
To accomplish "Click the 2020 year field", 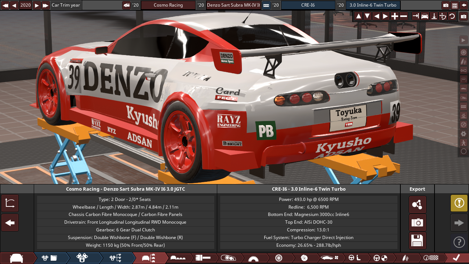I will click(x=25, y=5).
